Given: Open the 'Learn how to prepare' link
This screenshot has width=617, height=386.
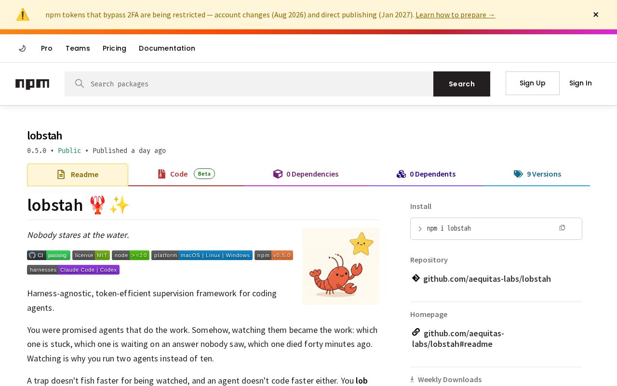Looking at the screenshot, I should pos(455,14).
